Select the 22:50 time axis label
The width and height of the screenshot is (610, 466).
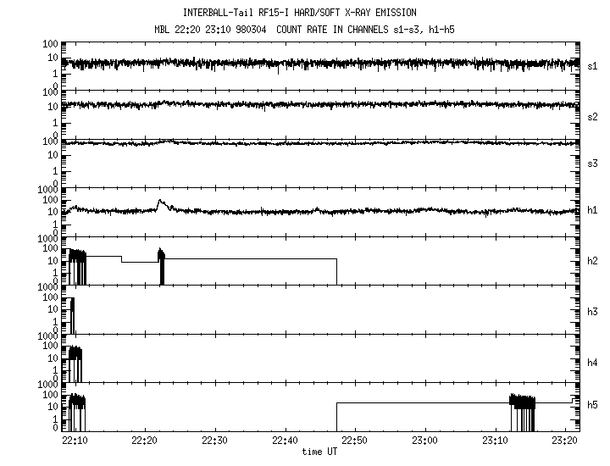(x=354, y=441)
